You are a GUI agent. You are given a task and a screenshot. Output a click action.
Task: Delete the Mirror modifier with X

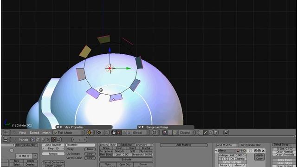(x=263, y=151)
